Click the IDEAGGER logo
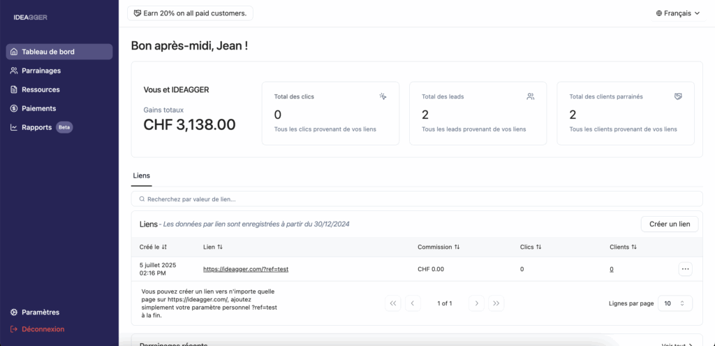715x346 pixels. coord(31,17)
